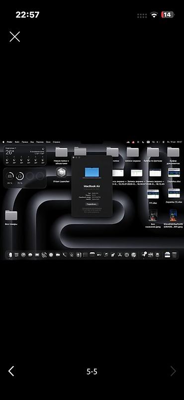The width and height of the screenshot is (184, 400).
Task: Open Mail in the Dock
Action: point(37,254)
